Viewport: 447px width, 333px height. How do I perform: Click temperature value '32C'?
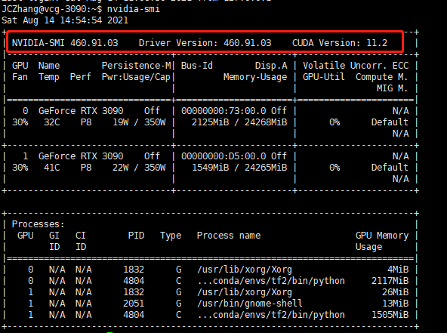[x=52, y=122]
